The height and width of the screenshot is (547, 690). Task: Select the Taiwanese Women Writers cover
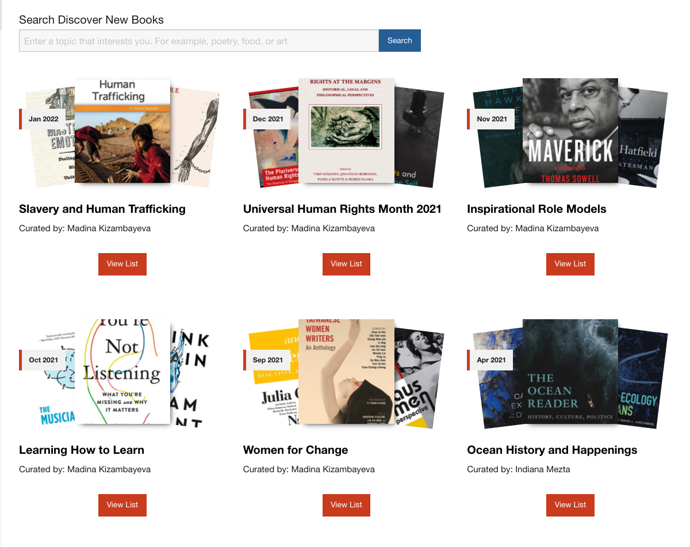coord(346,372)
